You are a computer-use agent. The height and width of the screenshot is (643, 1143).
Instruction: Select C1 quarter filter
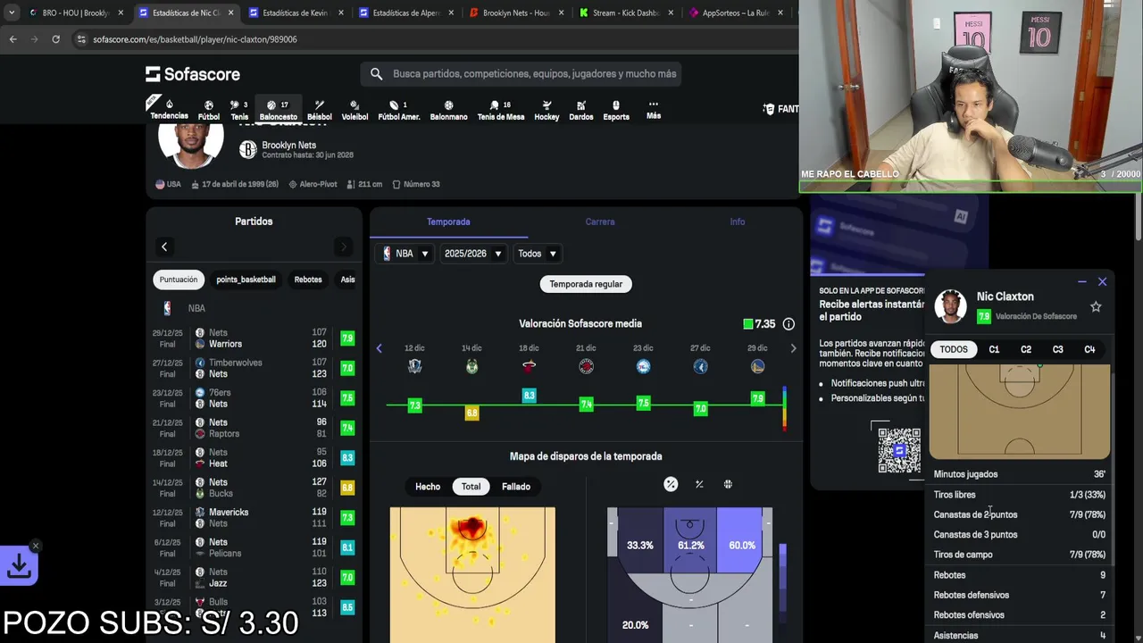click(994, 349)
